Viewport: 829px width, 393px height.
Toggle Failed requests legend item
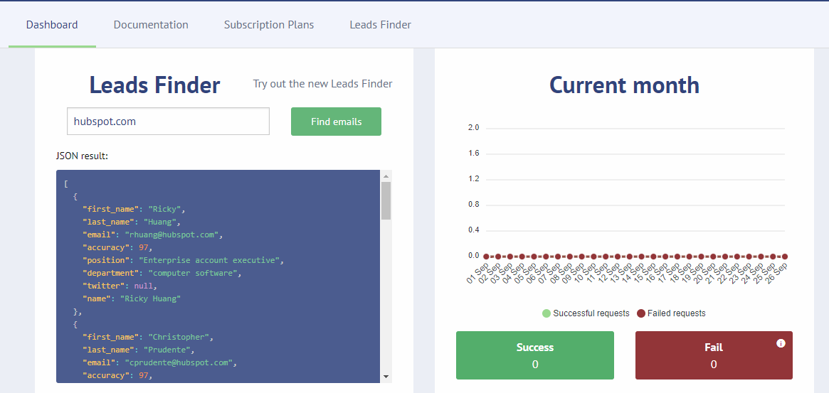[671, 313]
